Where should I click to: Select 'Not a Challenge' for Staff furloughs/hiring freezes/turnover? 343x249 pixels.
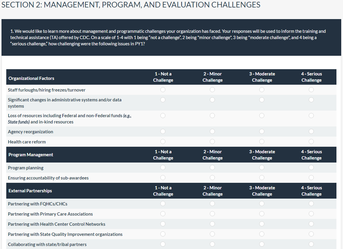point(163,90)
